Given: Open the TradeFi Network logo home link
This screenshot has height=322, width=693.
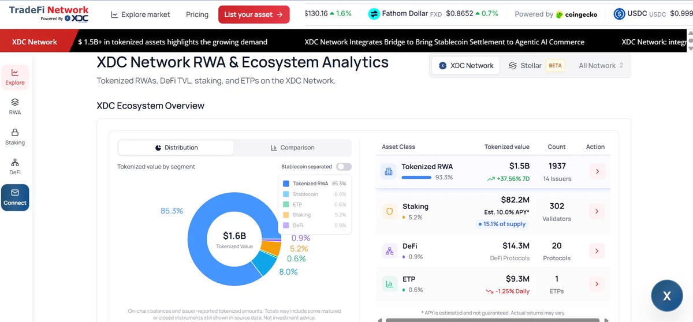Looking at the screenshot, I should (x=49, y=14).
